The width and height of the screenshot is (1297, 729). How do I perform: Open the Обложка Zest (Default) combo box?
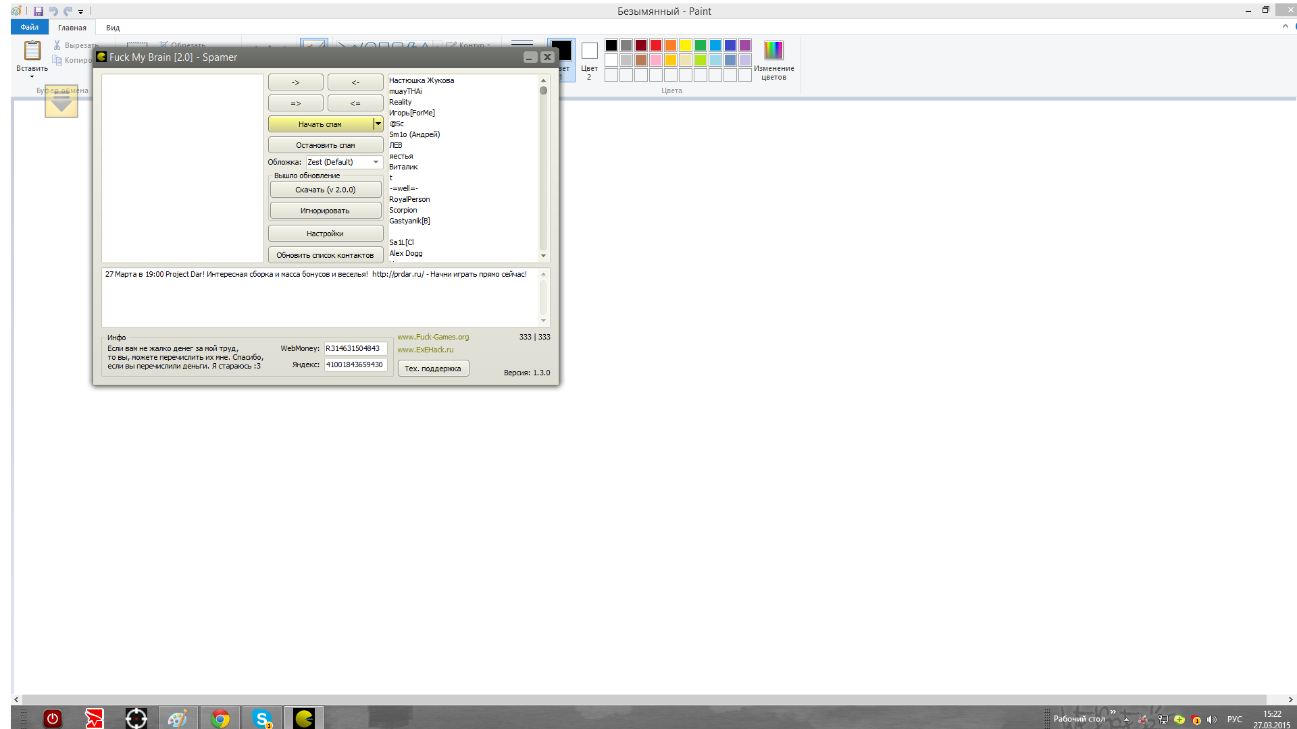coord(344,162)
